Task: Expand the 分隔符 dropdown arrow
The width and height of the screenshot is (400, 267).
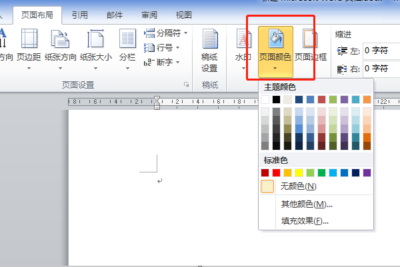Action: [x=186, y=33]
